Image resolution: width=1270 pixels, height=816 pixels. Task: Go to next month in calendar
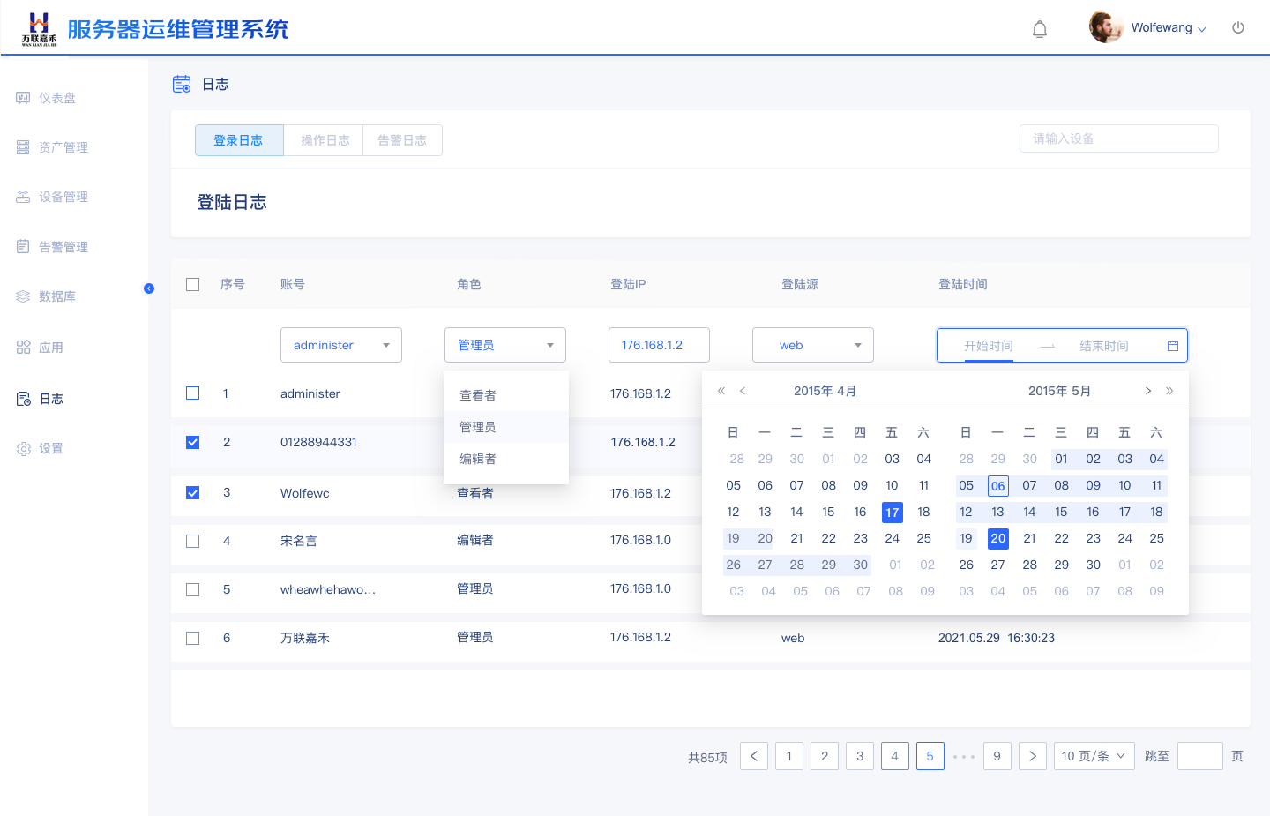click(x=1147, y=391)
